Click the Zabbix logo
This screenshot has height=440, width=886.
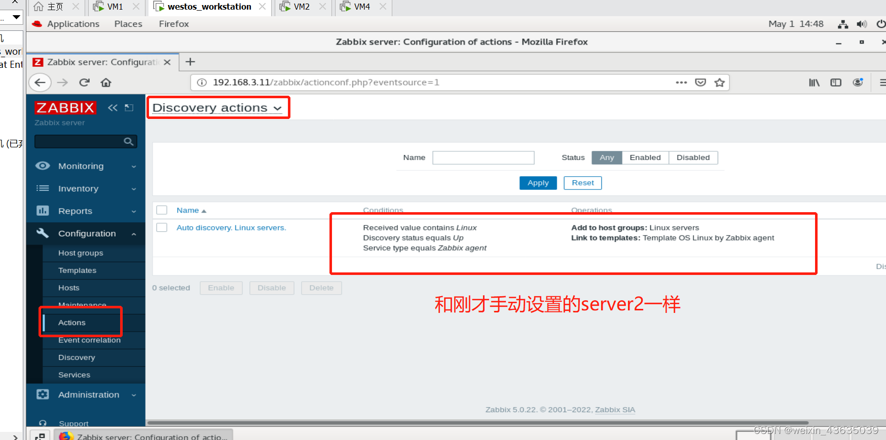click(65, 107)
